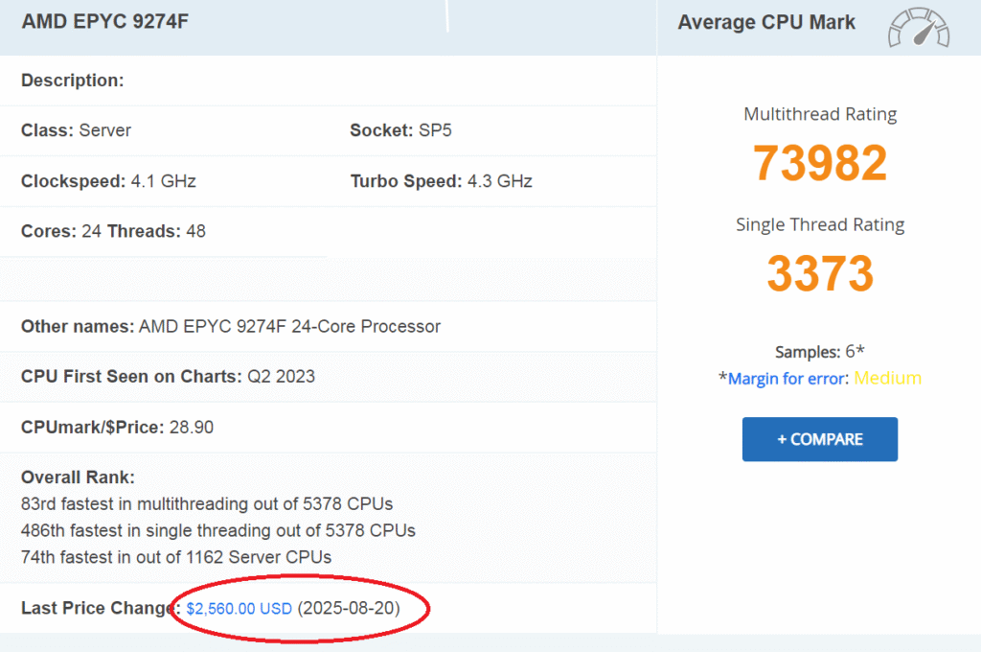Click the 83rd fastest in multithreading line

pos(207,503)
